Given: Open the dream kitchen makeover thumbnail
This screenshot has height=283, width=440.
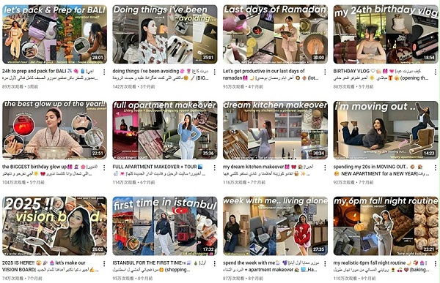Looking at the screenshot, I should tap(275, 130).
